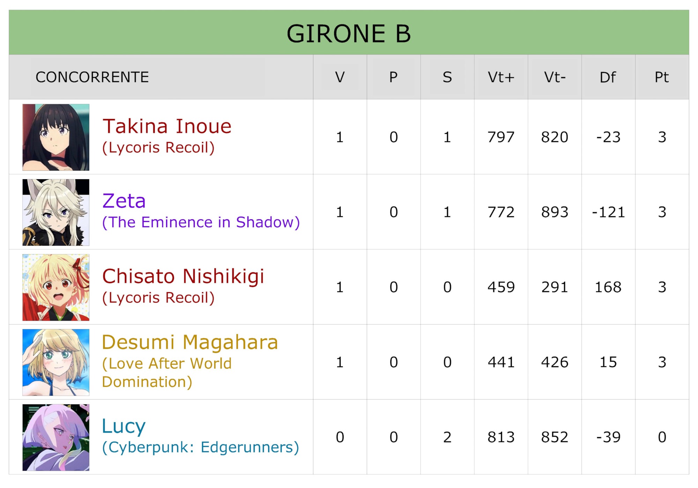Click Chisato Nishikigi's avatar thumbnail

pos(56,288)
